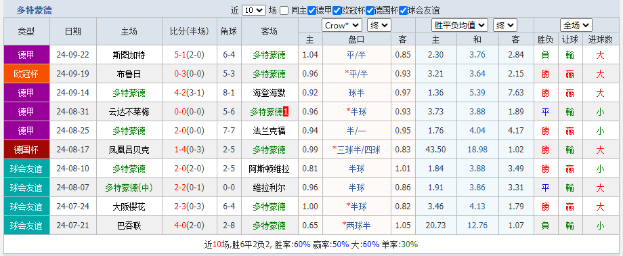The width and height of the screenshot is (623, 256).
Task: Click corner count 0-0 on 24-08-07
Action: pos(229,188)
